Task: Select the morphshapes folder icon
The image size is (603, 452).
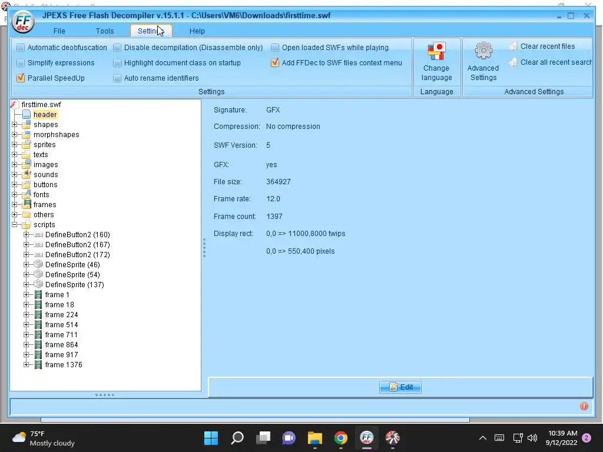Action: (x=26, y=135)
